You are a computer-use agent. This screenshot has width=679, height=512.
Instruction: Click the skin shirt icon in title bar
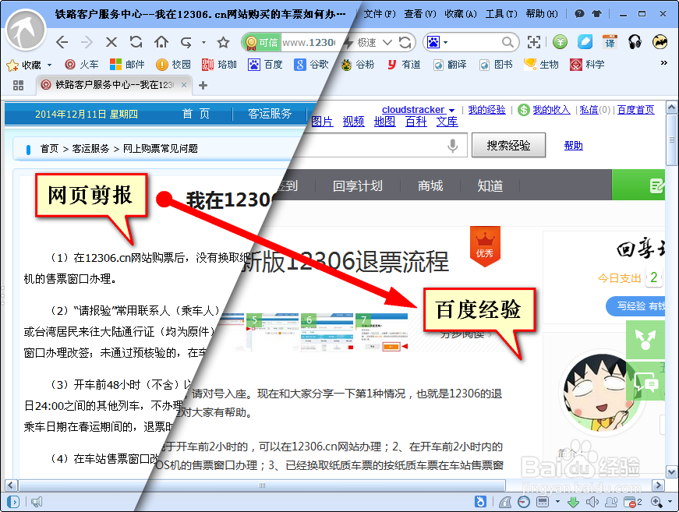[x=596, y=14]
